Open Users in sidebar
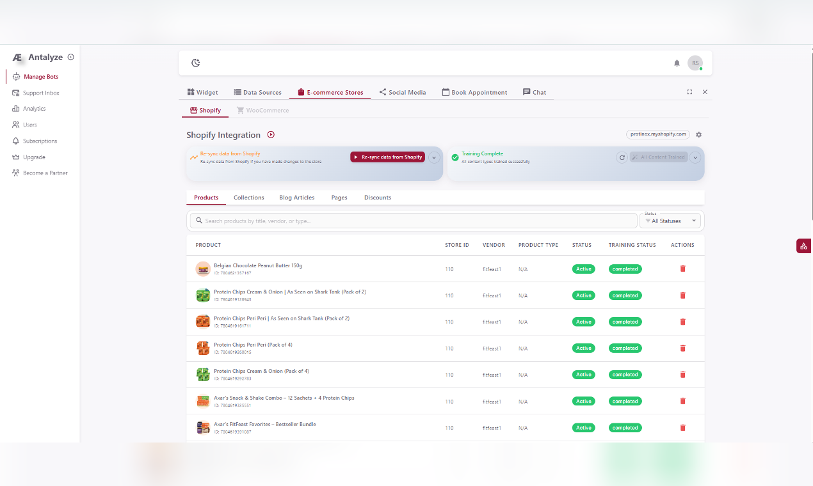Viewport: 813px width, 486px height. [30, 125]
